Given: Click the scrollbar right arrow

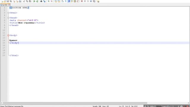Looking at the screenshot, I should 189,103.
